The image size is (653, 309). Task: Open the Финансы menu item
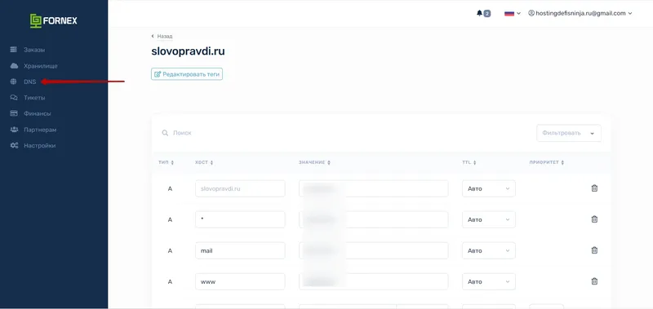(37, 113)
